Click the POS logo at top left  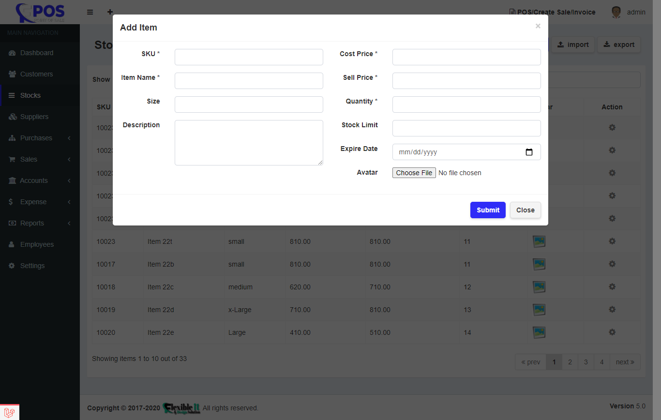[x=40, y=12]
